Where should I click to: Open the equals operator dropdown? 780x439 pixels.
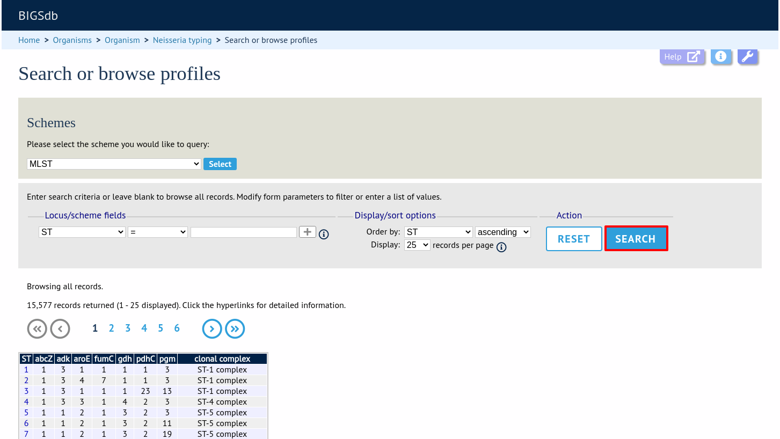[x=158, y=232]
